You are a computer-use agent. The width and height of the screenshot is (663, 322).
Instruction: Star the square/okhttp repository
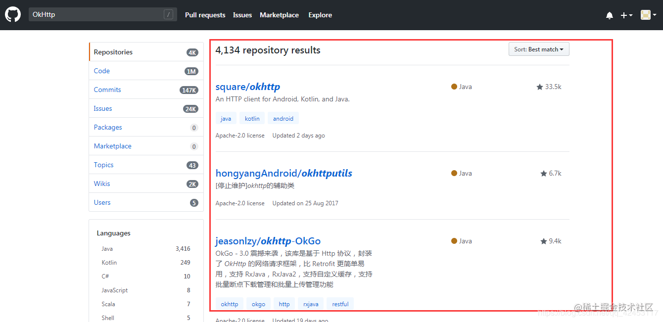tap(539, 86)
